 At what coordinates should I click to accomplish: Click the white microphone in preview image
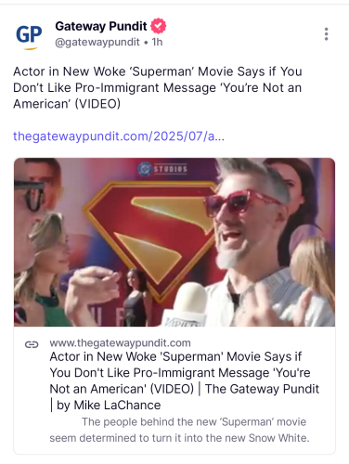click(x=187, y=304)
